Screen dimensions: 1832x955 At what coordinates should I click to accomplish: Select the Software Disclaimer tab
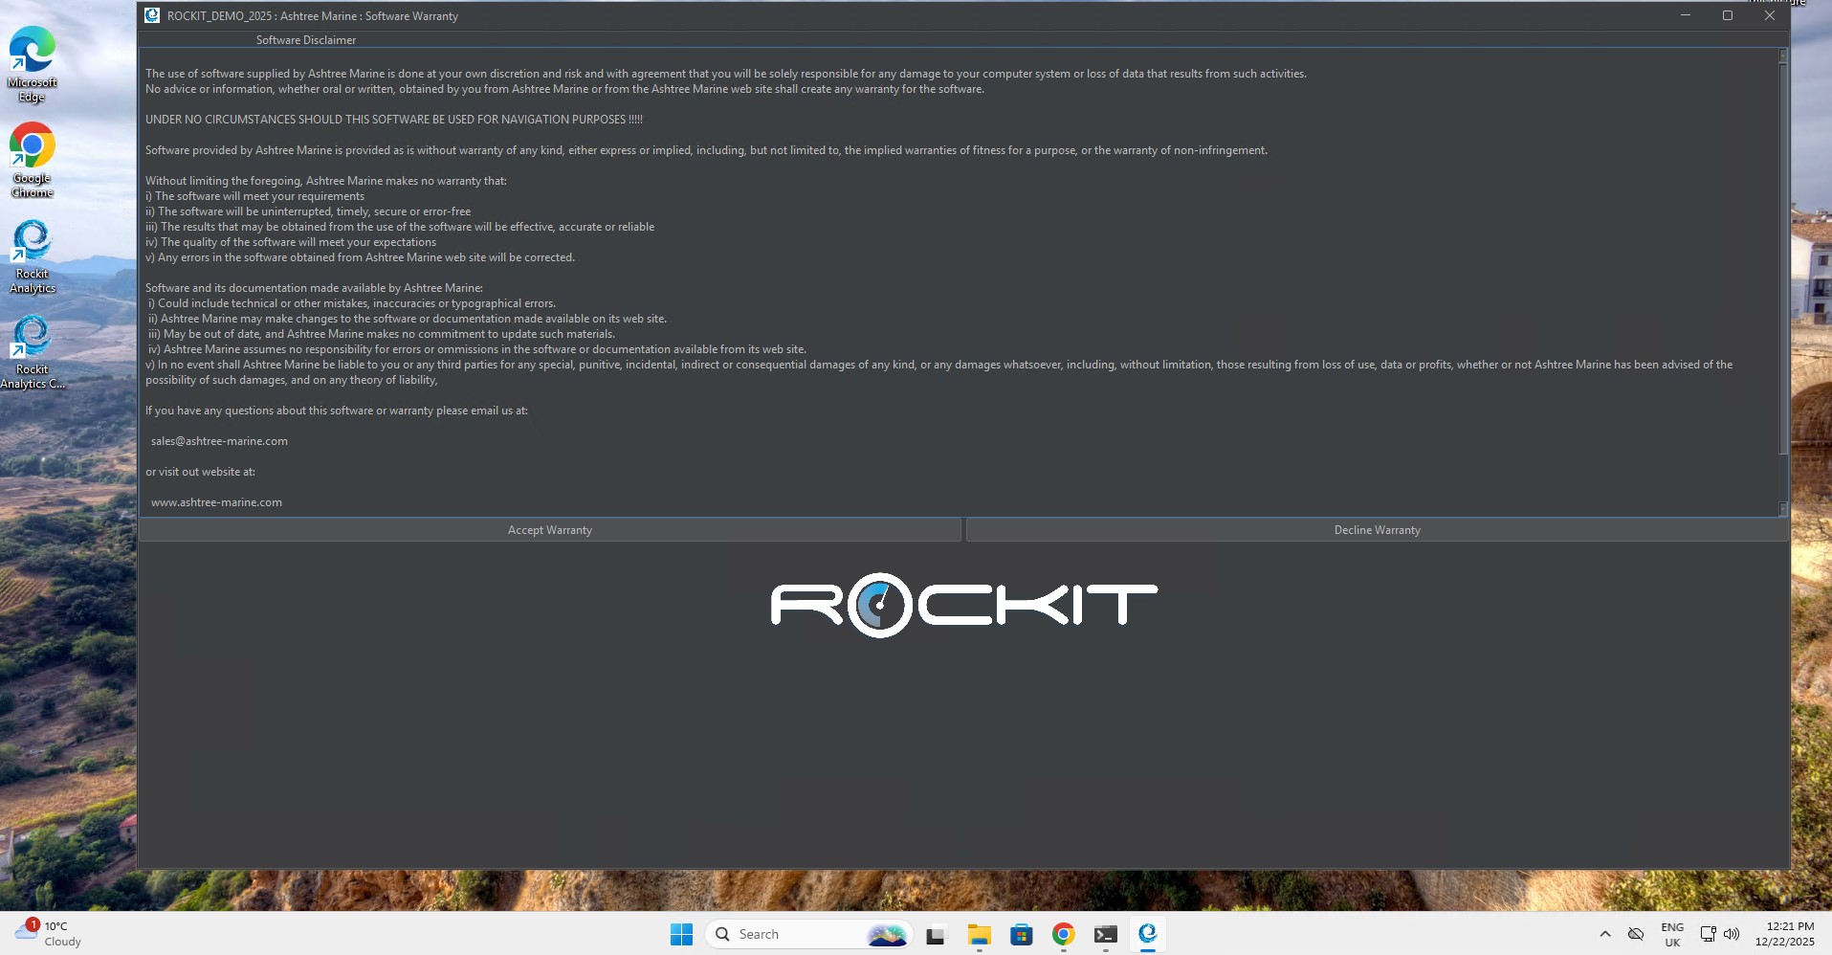pyautogui.click(x=305, y=40)
